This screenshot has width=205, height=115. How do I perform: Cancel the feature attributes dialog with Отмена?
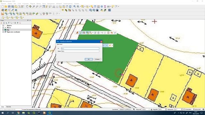[97, 59]
